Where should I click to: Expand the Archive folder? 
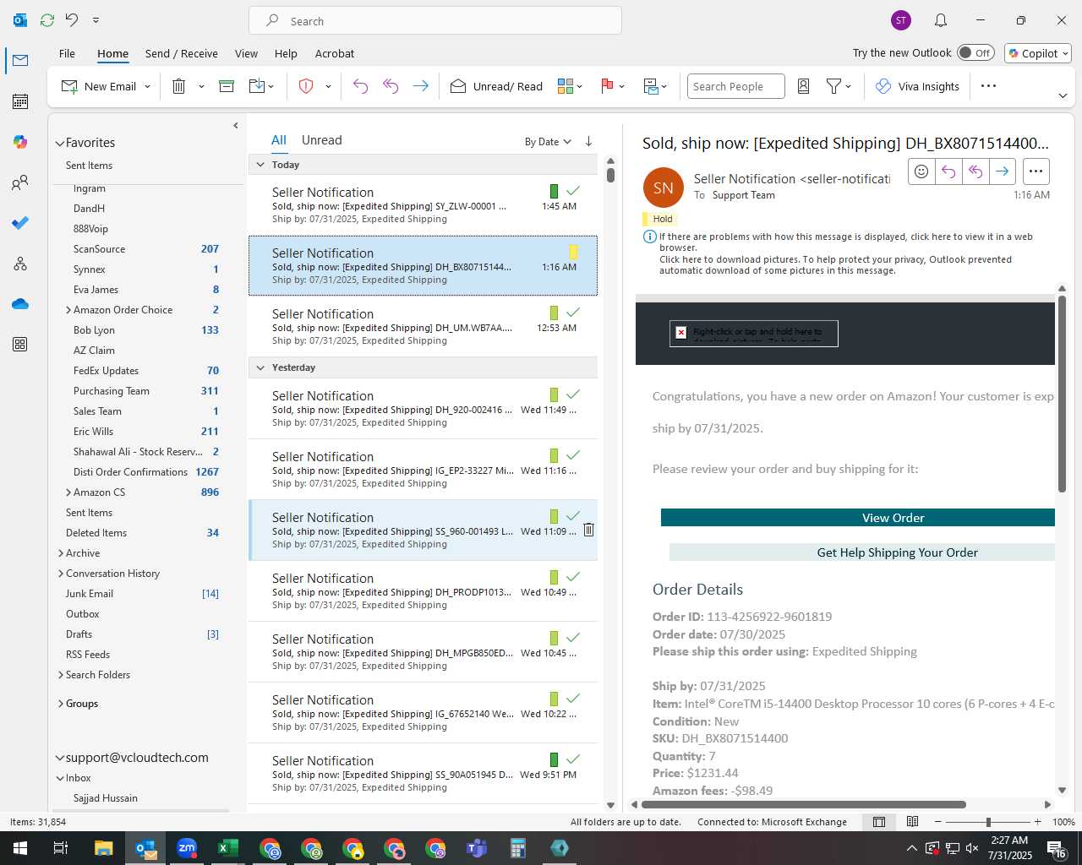pos(60,553)
